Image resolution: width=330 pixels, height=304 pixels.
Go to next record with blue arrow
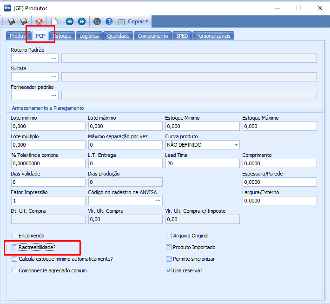coord(82,21)
